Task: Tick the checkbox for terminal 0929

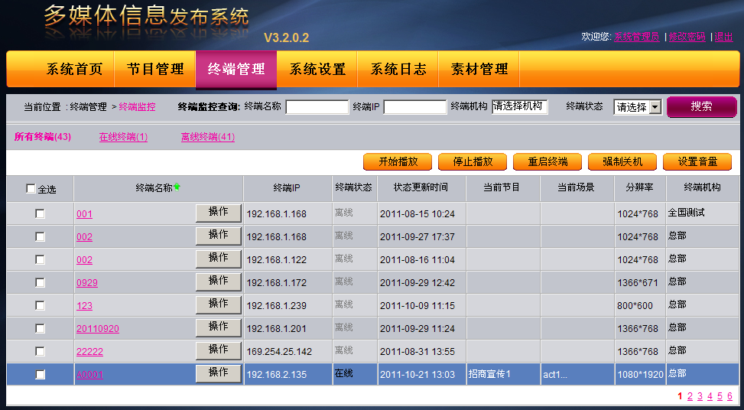Action: click(40, 282)
